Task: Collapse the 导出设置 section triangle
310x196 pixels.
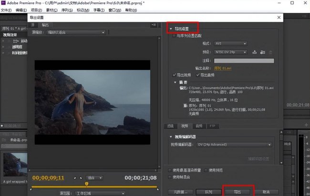Action: pos(171,29)
